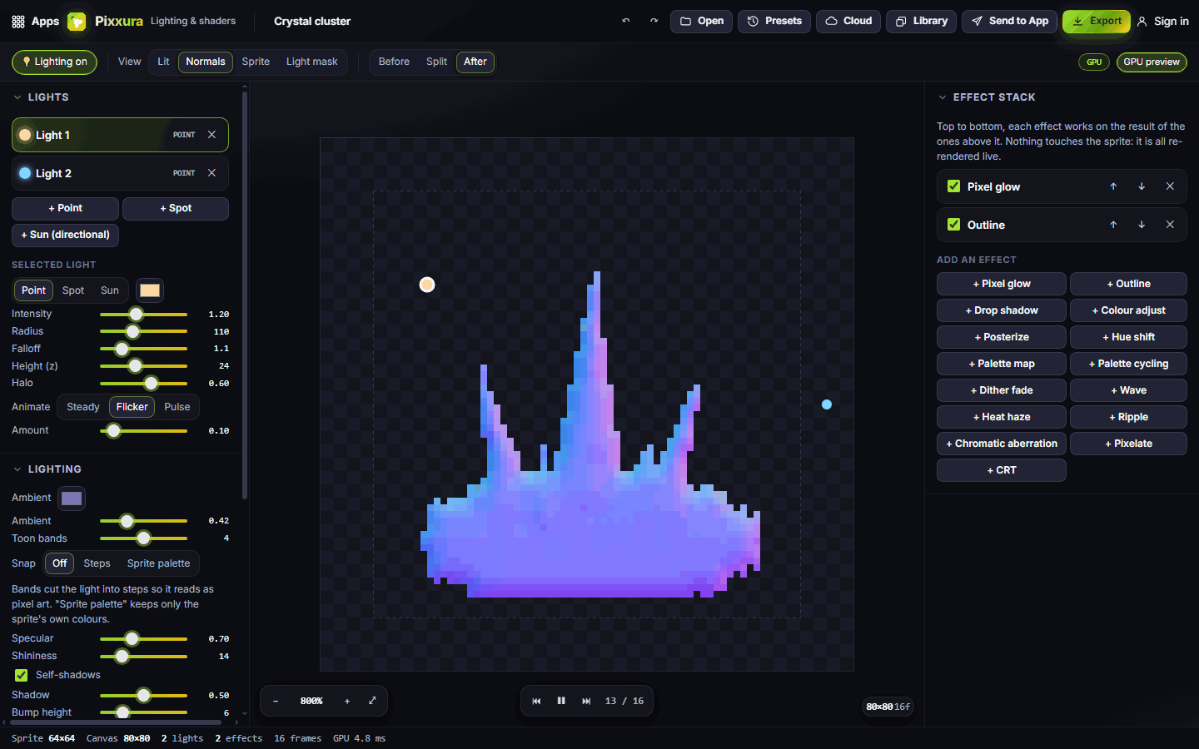Remove Light 1 with its X
This screenshot has height=749, width=1199.
pos(211,135)
